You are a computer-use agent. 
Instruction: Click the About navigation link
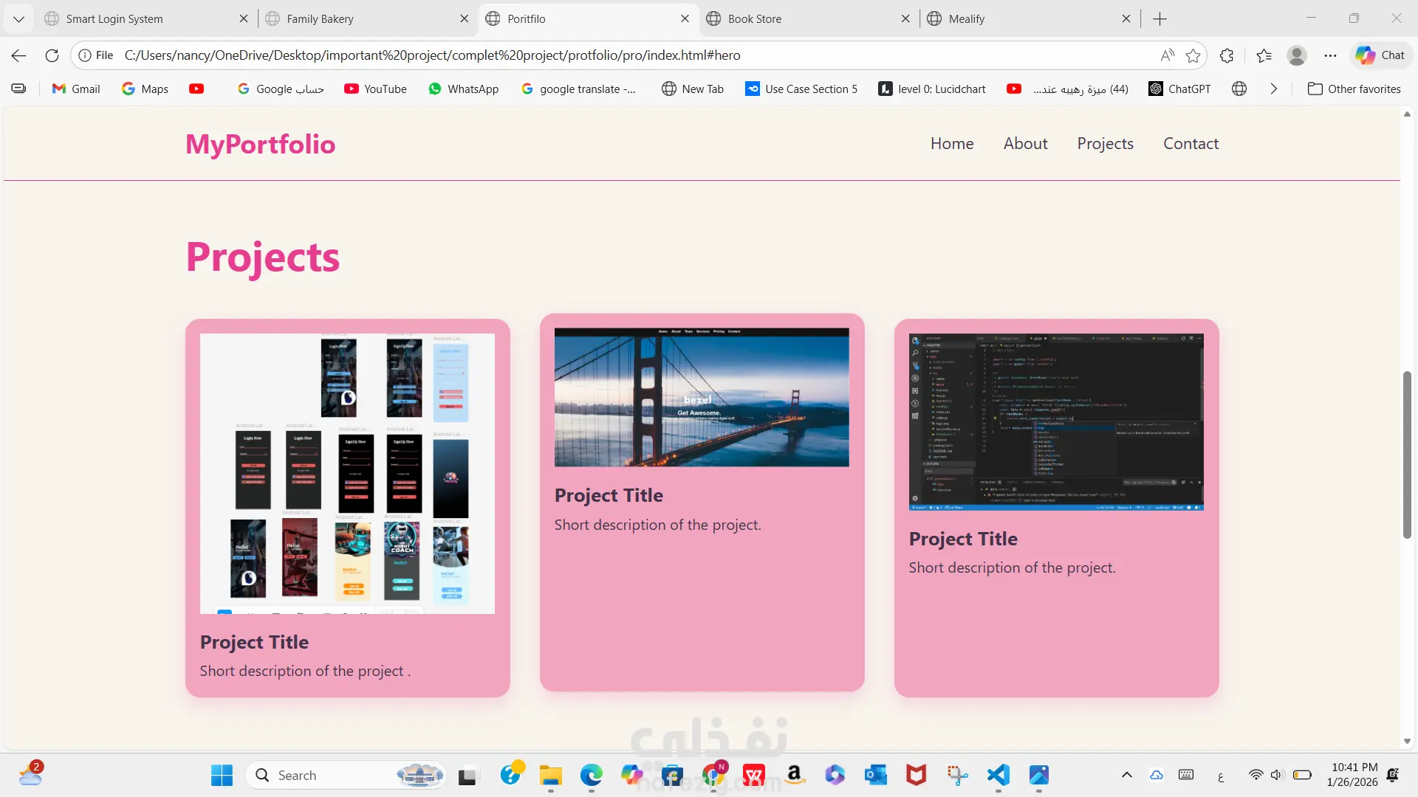[x=1025, y=144]
